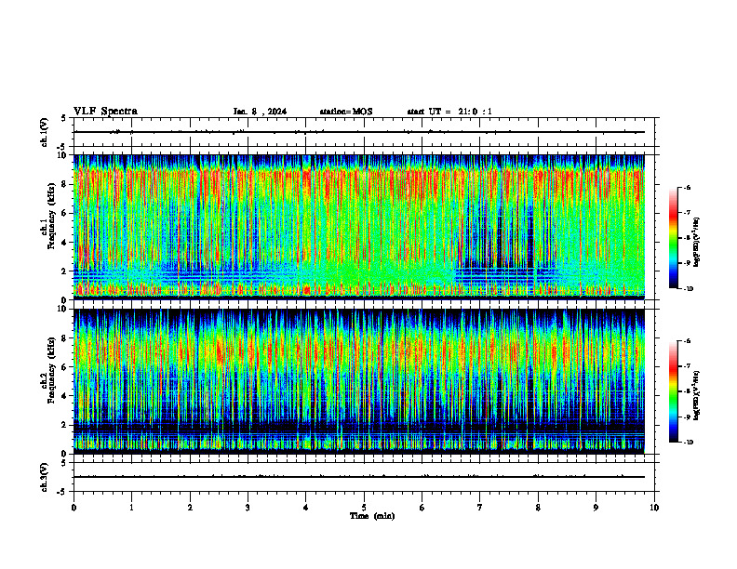Select the "Jan. 8 , 2024" date text

260,112
